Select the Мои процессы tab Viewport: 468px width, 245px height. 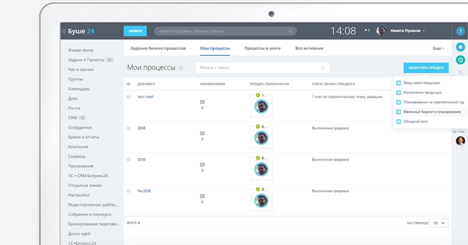(215, 48)
